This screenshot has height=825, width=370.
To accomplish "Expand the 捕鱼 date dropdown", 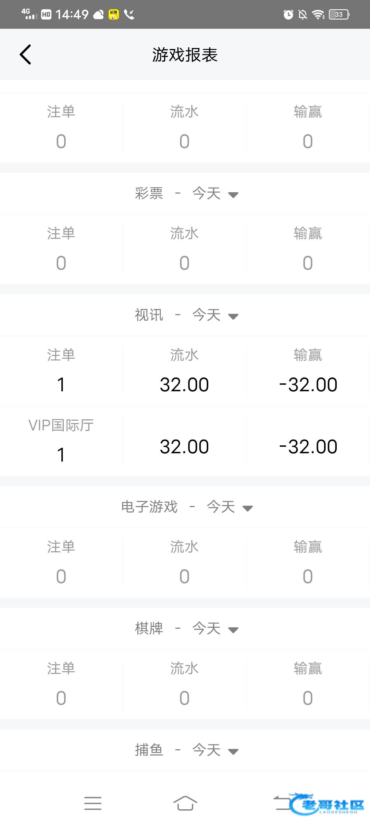I will click(233, 751).
